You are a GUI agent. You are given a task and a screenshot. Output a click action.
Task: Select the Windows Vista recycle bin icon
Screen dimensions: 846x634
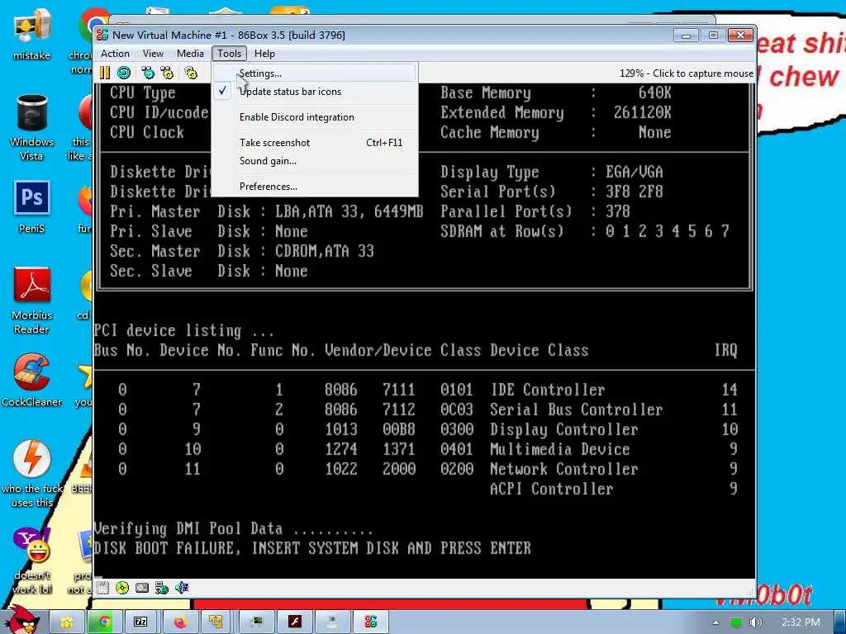pyautogui.click(x=32, y=128)
